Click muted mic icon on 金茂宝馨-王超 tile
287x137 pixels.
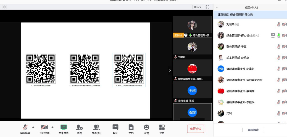(x=175, y=100)
